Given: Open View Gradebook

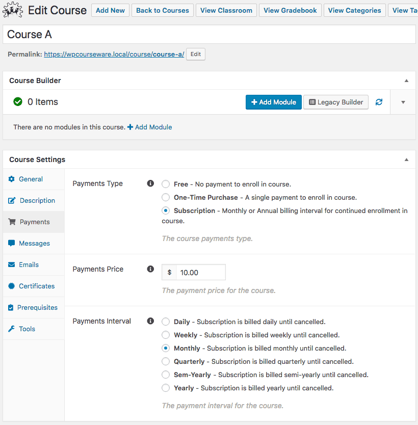Looking at the screenshot, I should 290,10.
